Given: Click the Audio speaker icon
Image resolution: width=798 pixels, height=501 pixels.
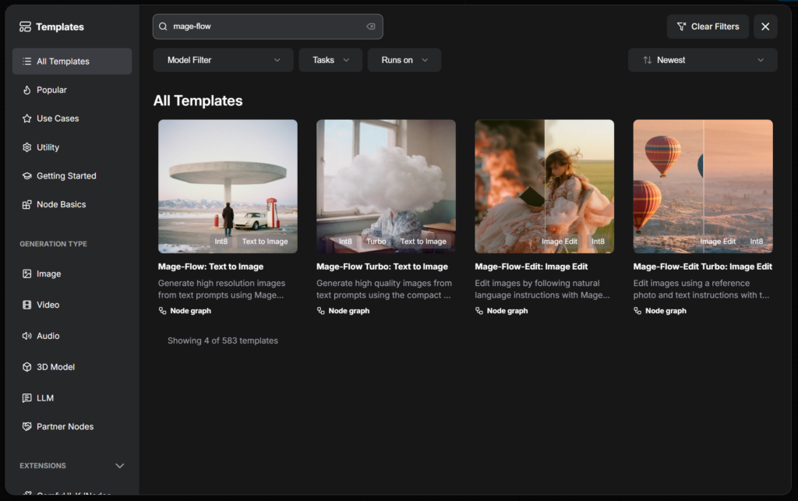Looking at the screenshot, I should pyautogui.click(x=27, y=336).
